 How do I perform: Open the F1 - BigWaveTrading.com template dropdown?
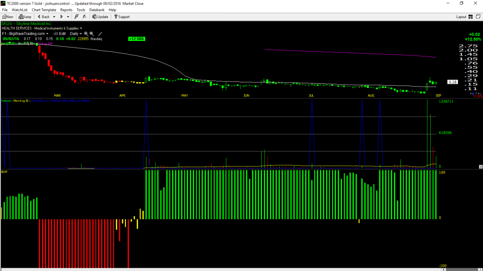[47, 34]
